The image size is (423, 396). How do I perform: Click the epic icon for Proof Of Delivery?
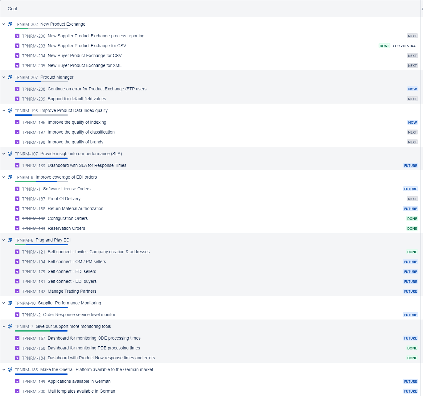tap(17, 199)
